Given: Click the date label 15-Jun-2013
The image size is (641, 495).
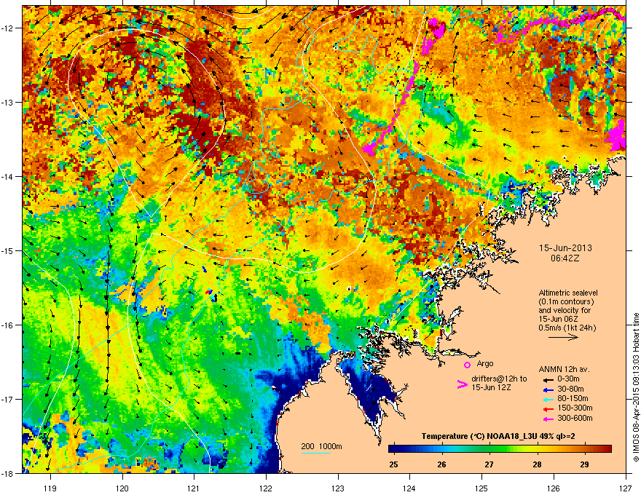Looking at the screenshot, I should pos(565,248).
